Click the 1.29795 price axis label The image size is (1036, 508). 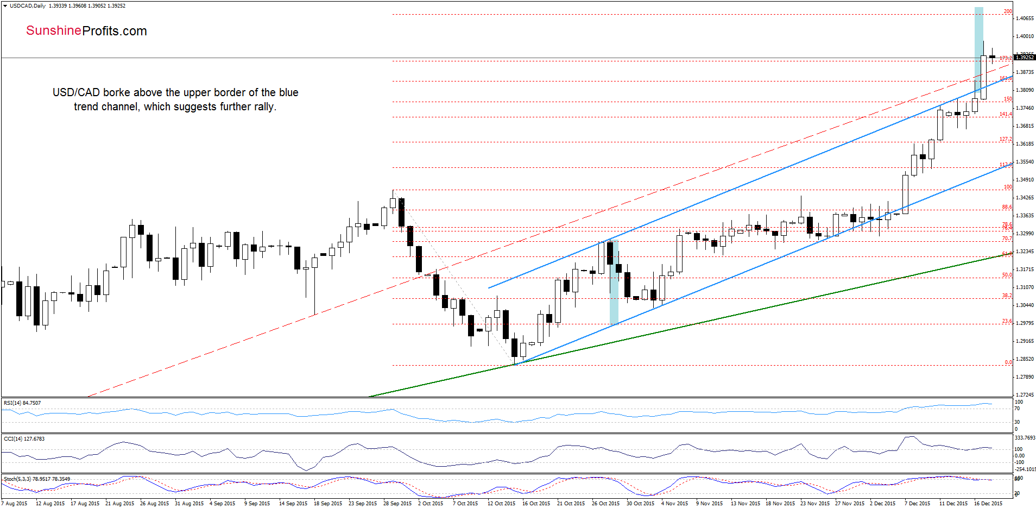pos(1025,323)
